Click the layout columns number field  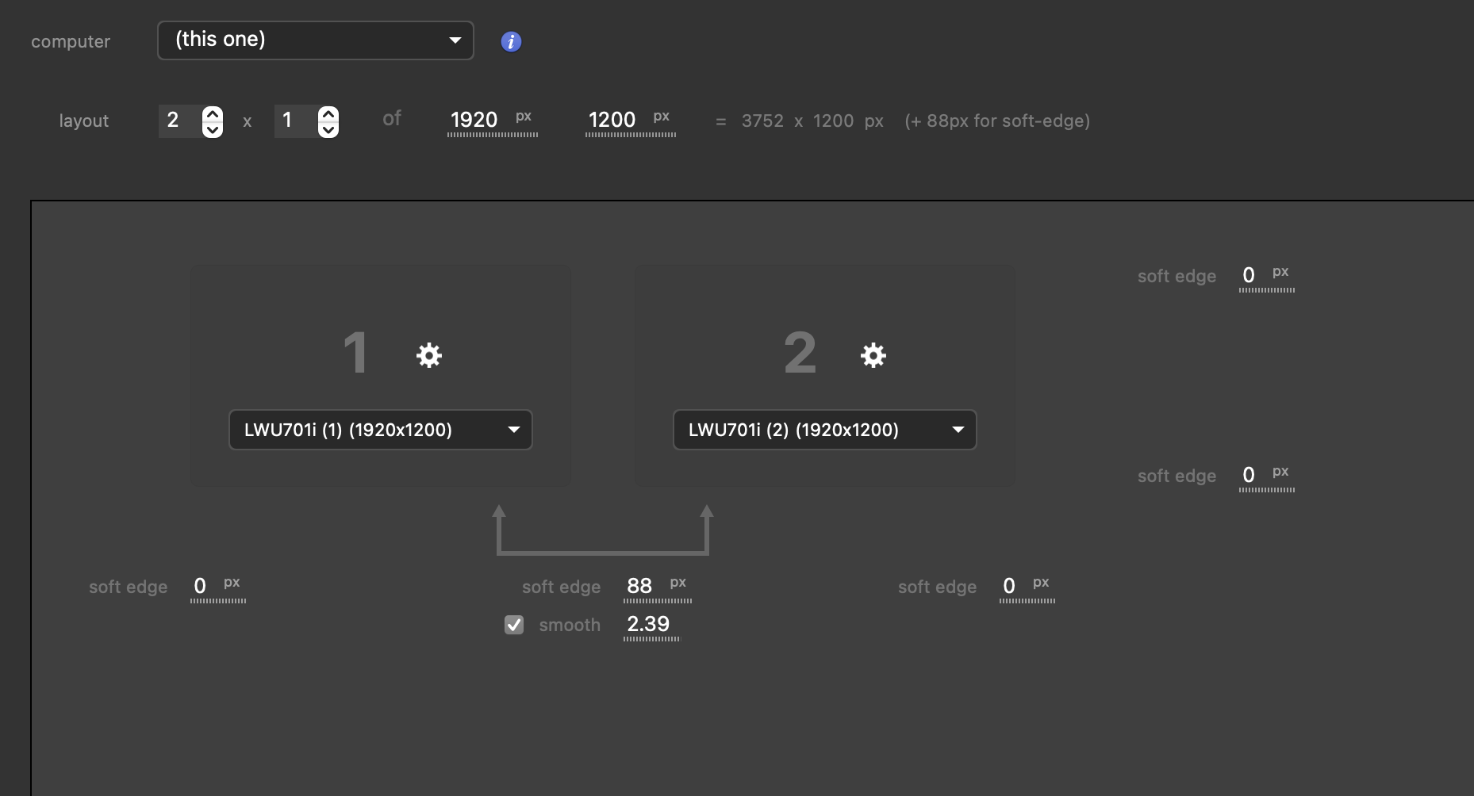point(178,121)
